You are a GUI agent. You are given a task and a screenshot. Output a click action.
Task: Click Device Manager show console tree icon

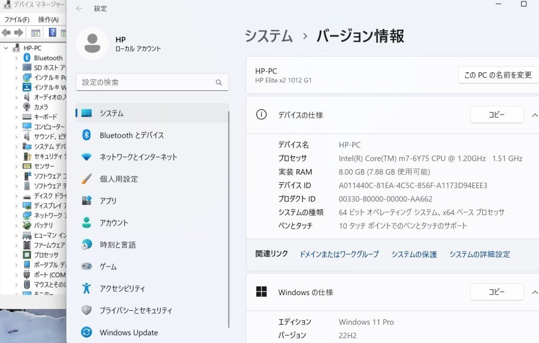coord(35,33)
